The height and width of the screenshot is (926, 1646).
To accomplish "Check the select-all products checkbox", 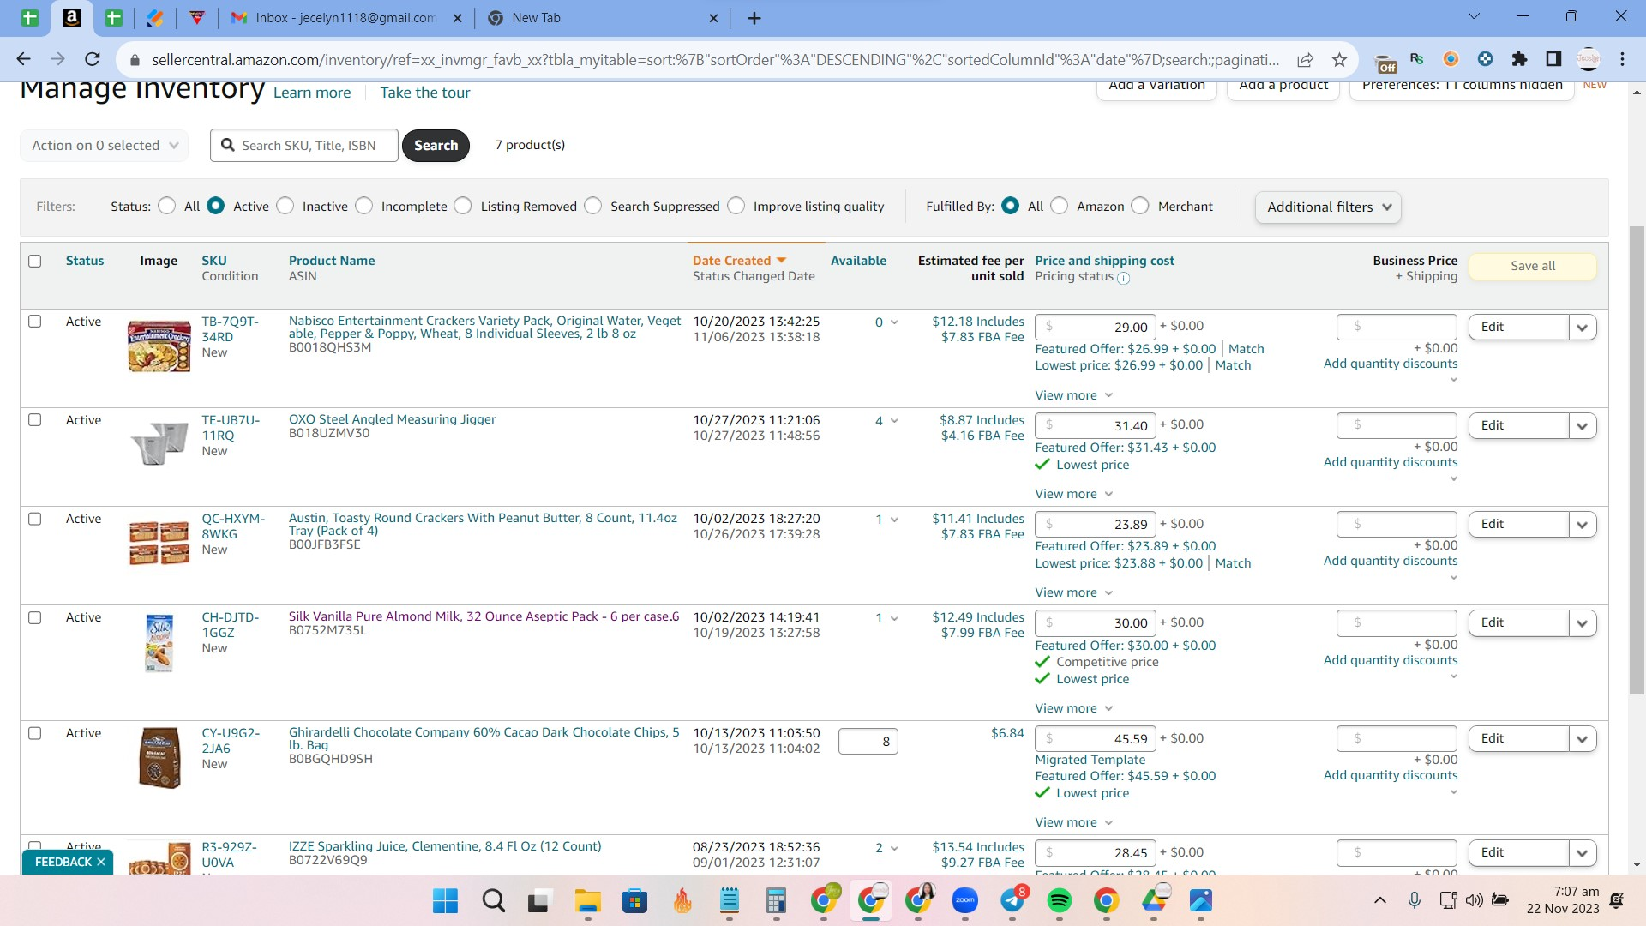I will [35, 261].
